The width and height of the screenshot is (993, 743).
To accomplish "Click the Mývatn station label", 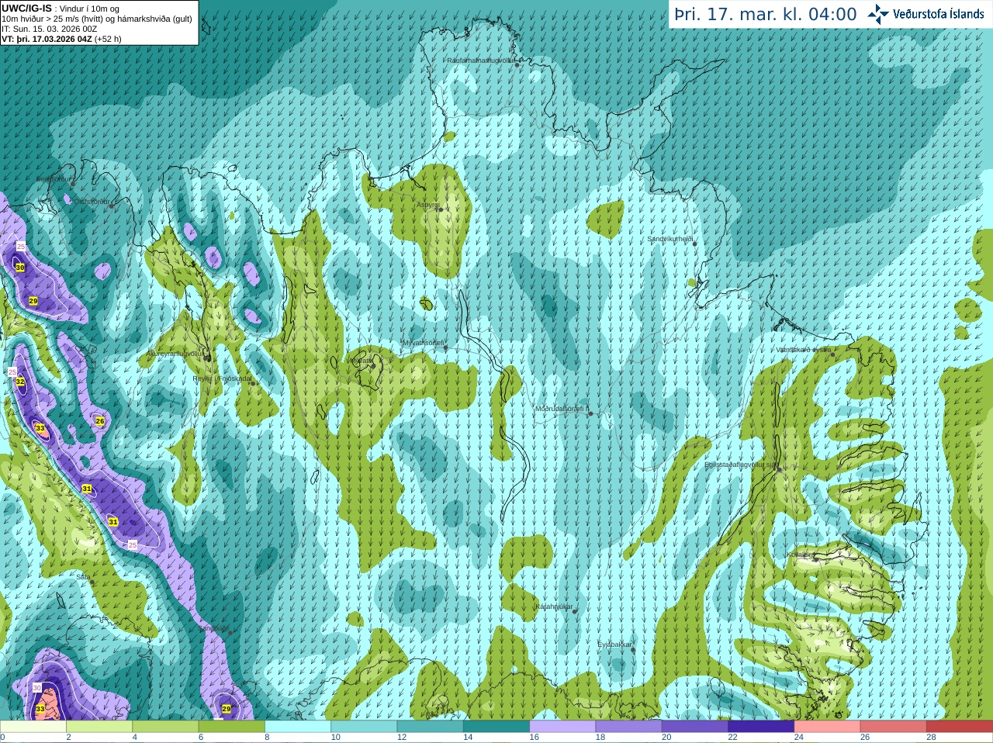I will pos(359,361).
